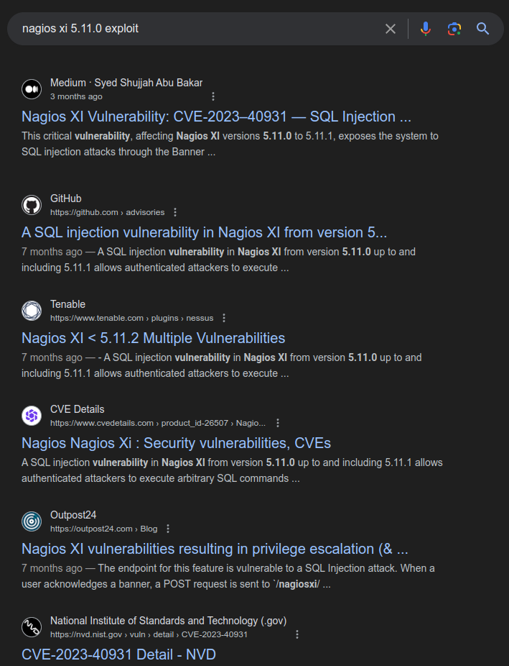
Task: Click the Tenable site favicon
Action: (x=32, y=311)
